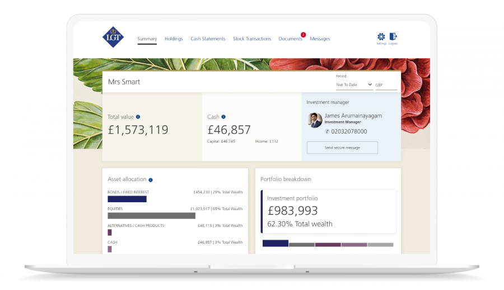This screenshot has height=290, width=504.
Task: Open the GBP currency selector
Action: [x=386, y=85]
